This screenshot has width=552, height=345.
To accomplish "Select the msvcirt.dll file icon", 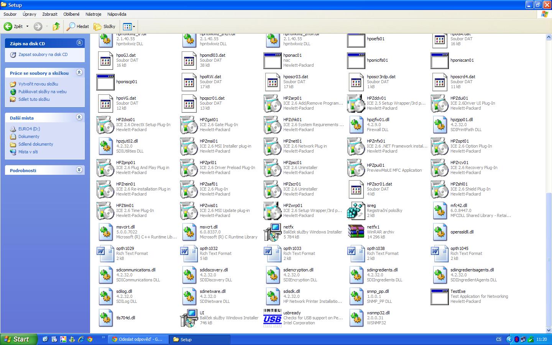I will coord(105,232).
